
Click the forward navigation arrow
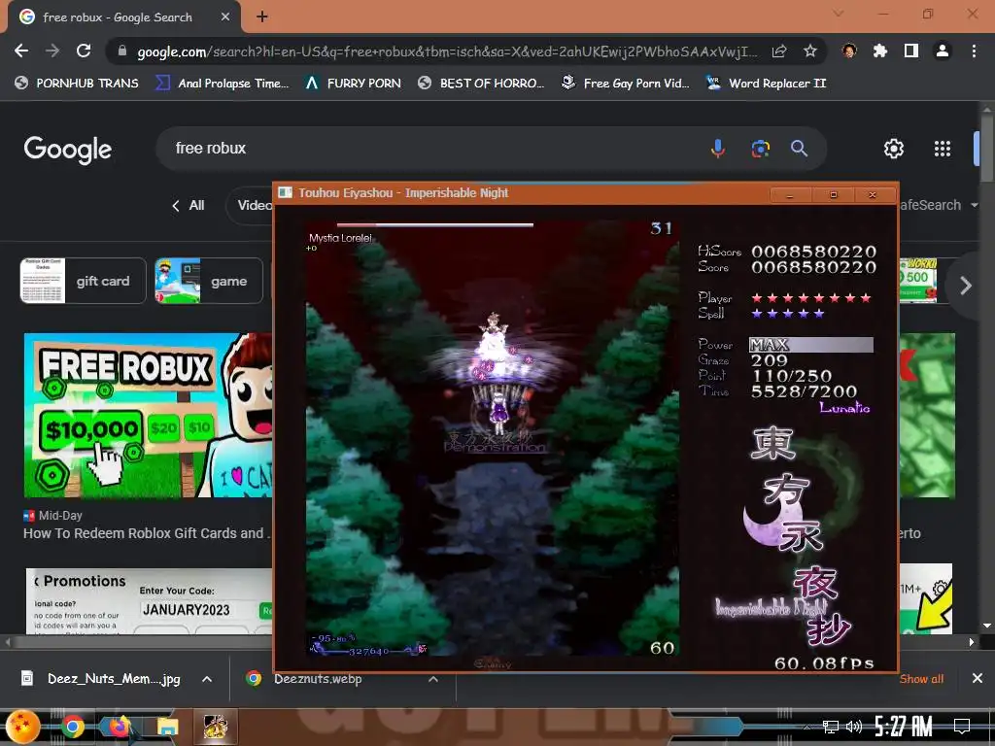click(52, 51)
